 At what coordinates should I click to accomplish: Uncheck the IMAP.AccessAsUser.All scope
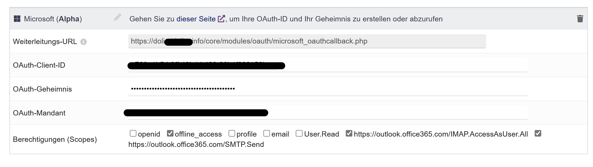coord(349,133)
